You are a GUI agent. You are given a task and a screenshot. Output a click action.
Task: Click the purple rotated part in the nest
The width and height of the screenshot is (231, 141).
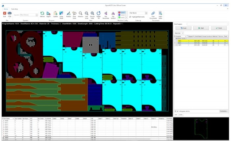click(x=50, y=70)
